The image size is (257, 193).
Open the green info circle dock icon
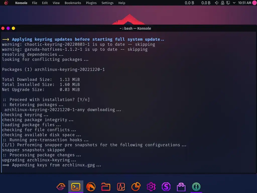(x=196, y=187)
